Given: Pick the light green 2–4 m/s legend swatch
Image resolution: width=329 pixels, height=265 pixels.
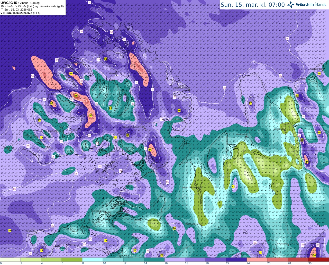Looking at the screenshot, I should coord(31,260).
